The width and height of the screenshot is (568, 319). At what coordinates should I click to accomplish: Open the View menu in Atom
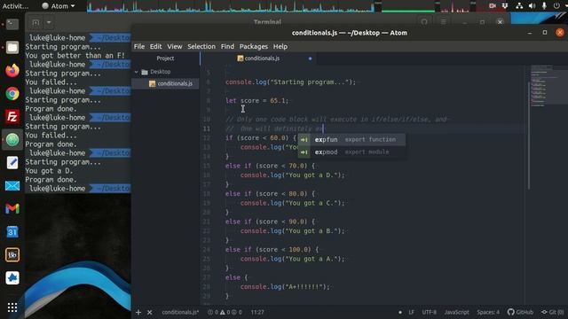coord(175,47)
